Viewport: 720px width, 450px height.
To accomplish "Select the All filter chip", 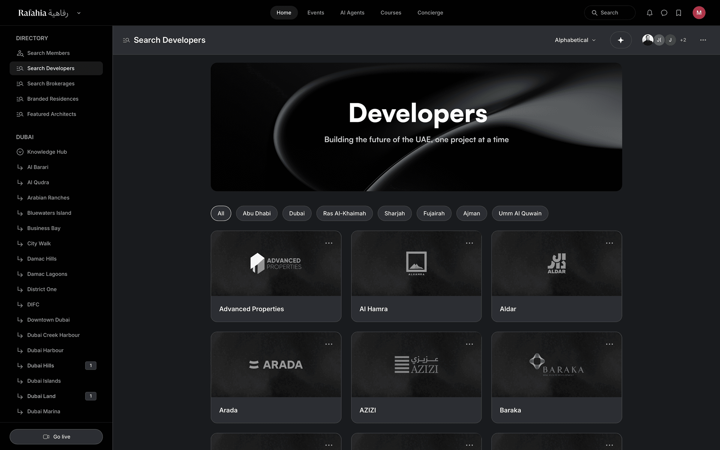I will (x=221, y=213).
